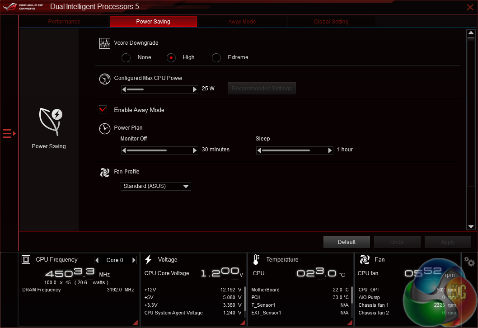The width and height of the screenshot is (478, 328).
Task: Click the Apply button
Action: click(447, 242)
